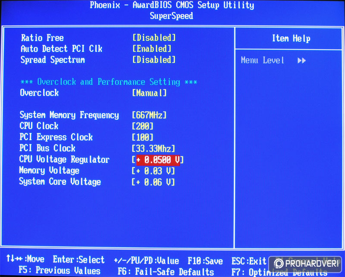Open System Core Voltage + 0.06 V options

(154, 182)
